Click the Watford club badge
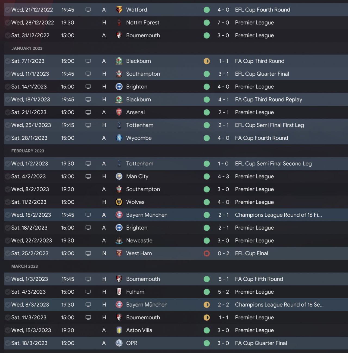 (x=119, y=10)
